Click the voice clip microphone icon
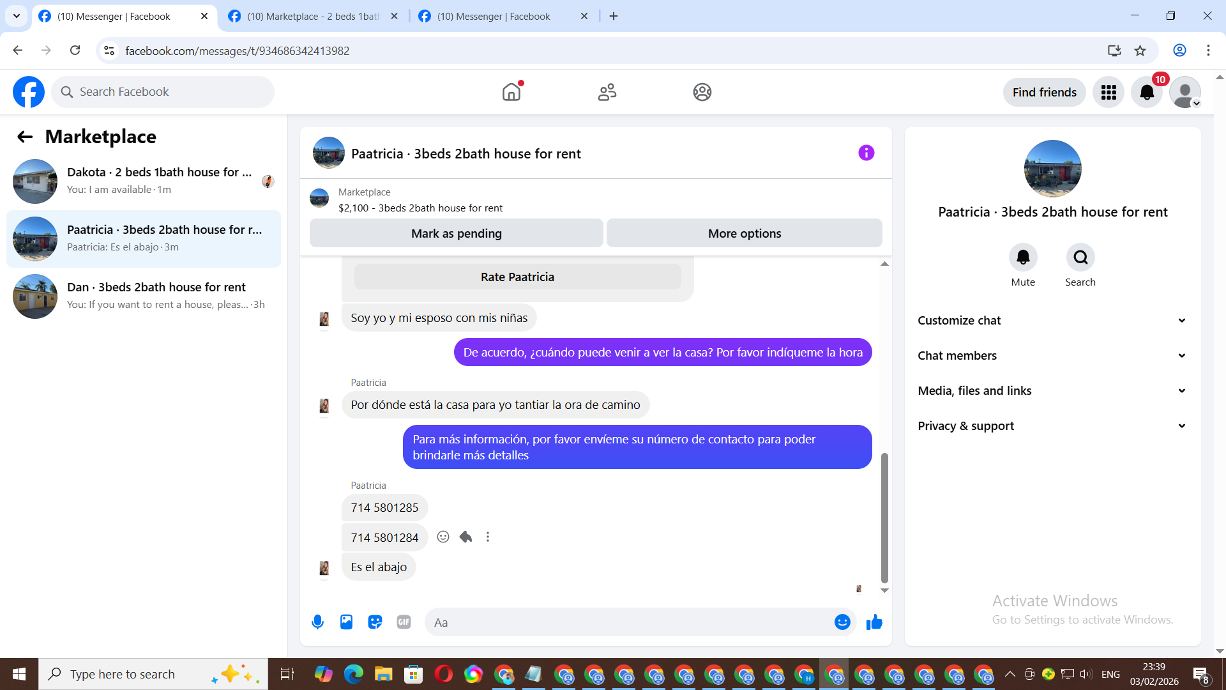 [x=317, y=622]
